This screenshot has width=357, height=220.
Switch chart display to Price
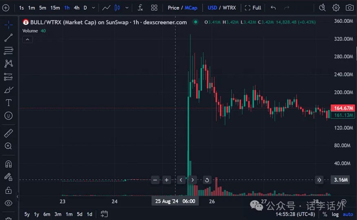[173, 8]
